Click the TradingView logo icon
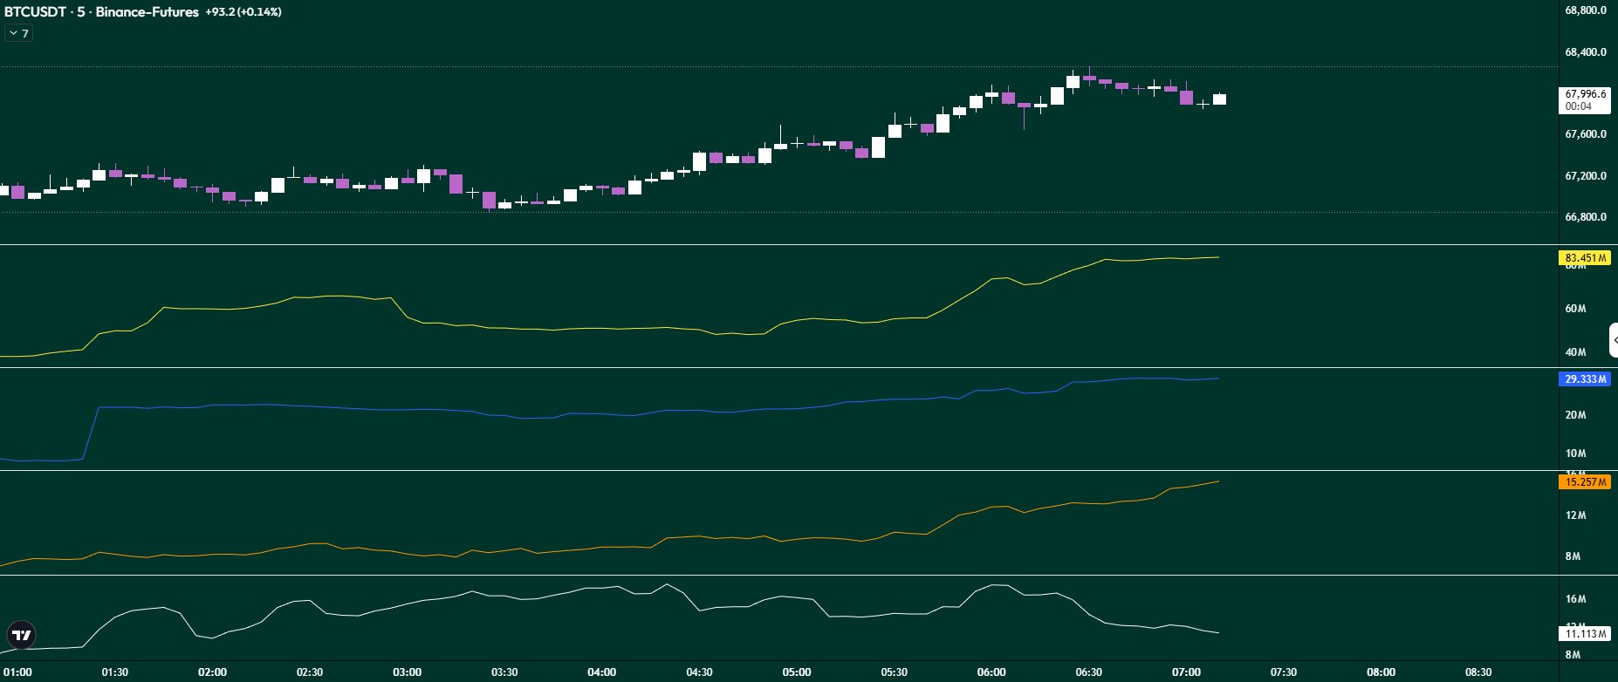The image size is (1618, 682). [22, 635]
